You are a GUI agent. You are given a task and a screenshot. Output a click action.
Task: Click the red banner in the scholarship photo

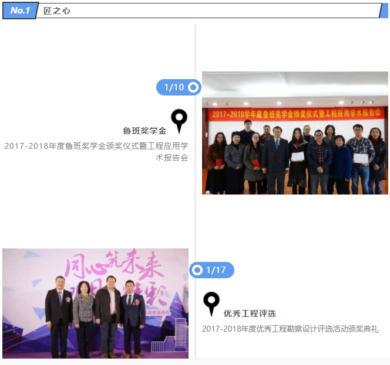point(295,113)
